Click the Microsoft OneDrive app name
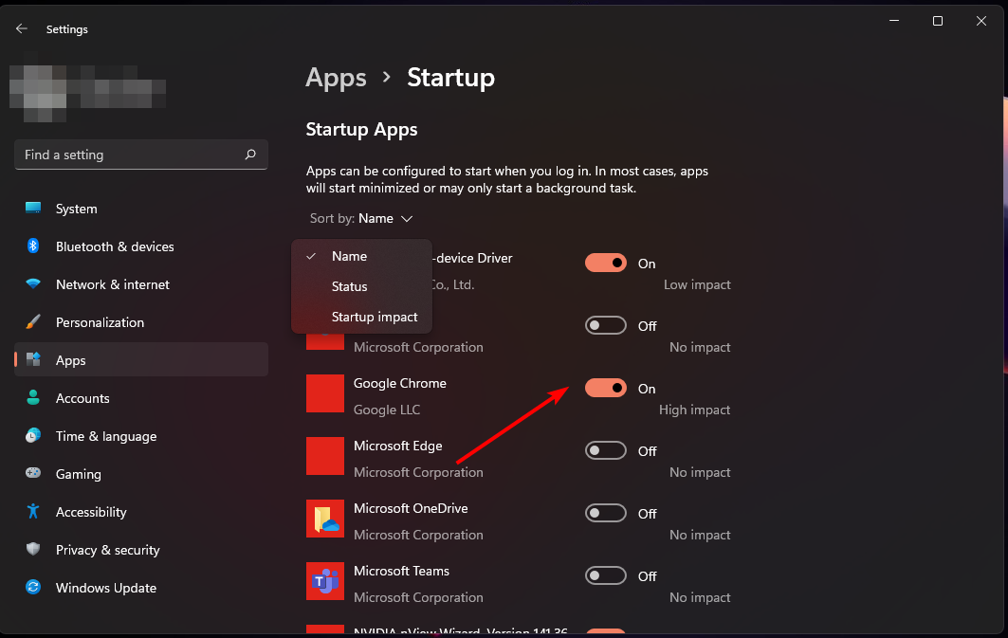 tap(411, 507)
